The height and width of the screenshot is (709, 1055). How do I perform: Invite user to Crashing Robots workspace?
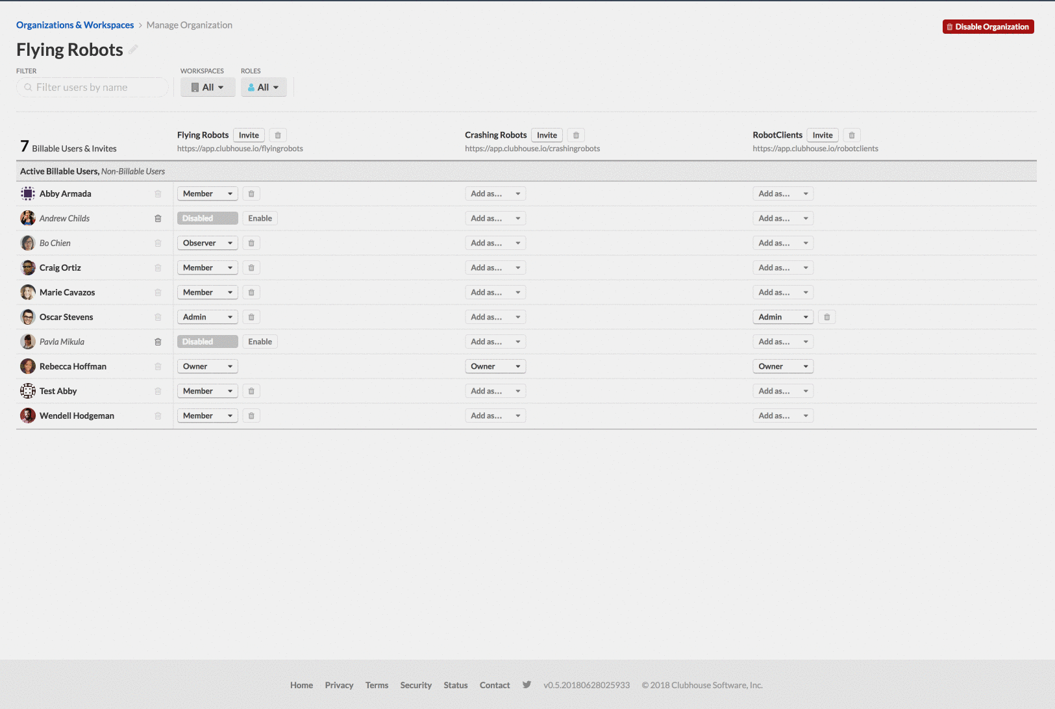[x=547, y=135]
